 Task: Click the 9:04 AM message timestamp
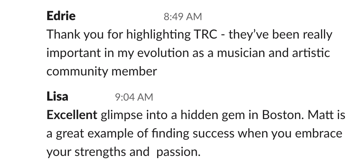pyautogui.click(x=134, y=97)
